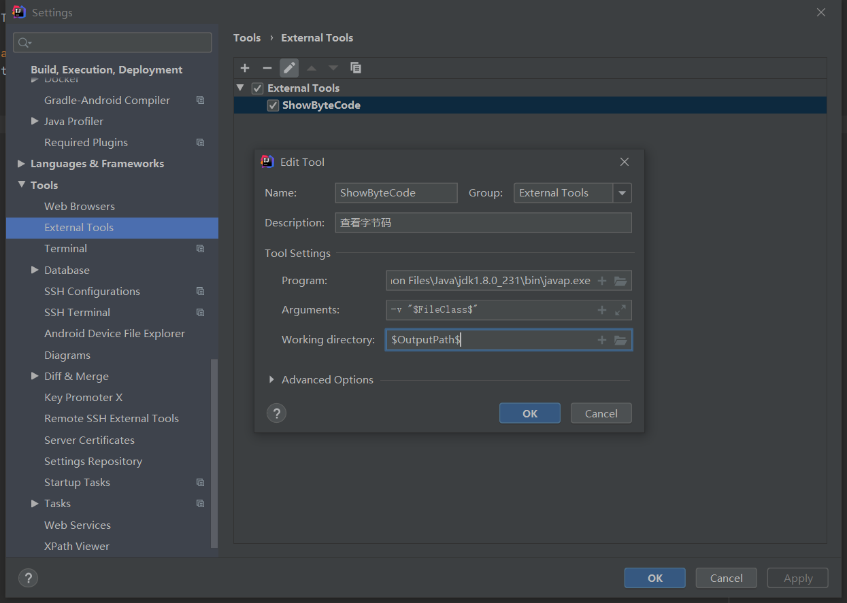Focus the Settings search box
The height and width of the screenshot is (603, 847).
coord(112,43)
